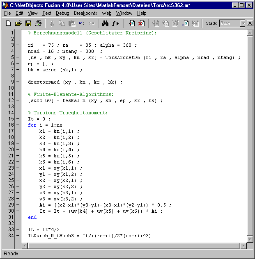The width and height of the screenshot is (255, 259).
Task: Click the show function icon
Action: (x=116, y=23)
